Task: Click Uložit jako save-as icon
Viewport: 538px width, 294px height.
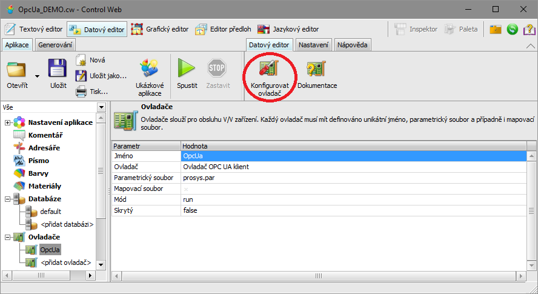Action: 82,76
